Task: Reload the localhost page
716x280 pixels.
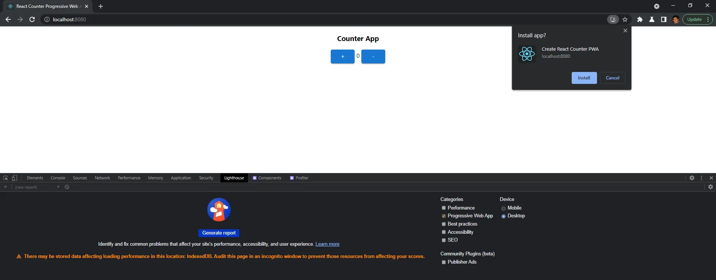Action: pos(32,19)
